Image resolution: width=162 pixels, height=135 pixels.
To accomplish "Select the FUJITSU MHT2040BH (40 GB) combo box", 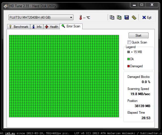I will point(41,17).
